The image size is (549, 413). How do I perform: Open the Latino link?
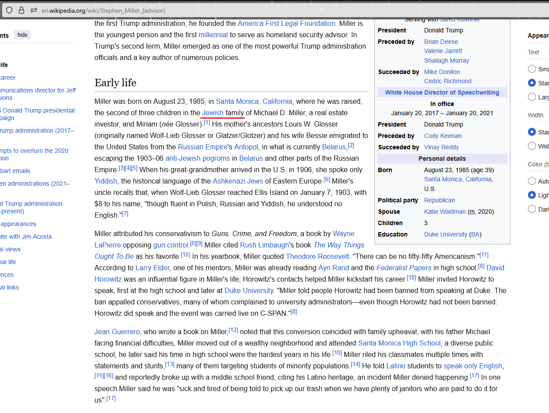pos(396,366)
